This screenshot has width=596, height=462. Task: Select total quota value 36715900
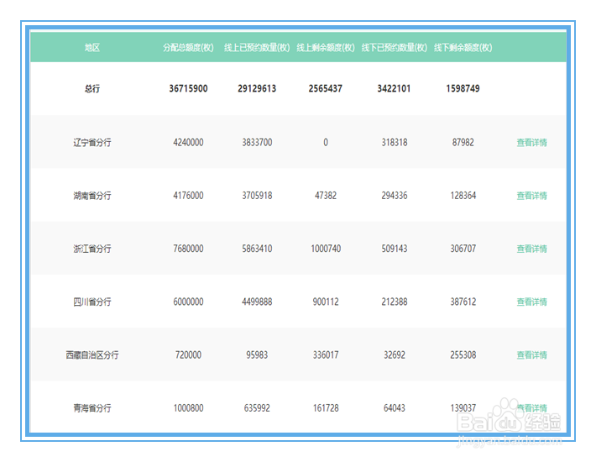coord(188,88)
